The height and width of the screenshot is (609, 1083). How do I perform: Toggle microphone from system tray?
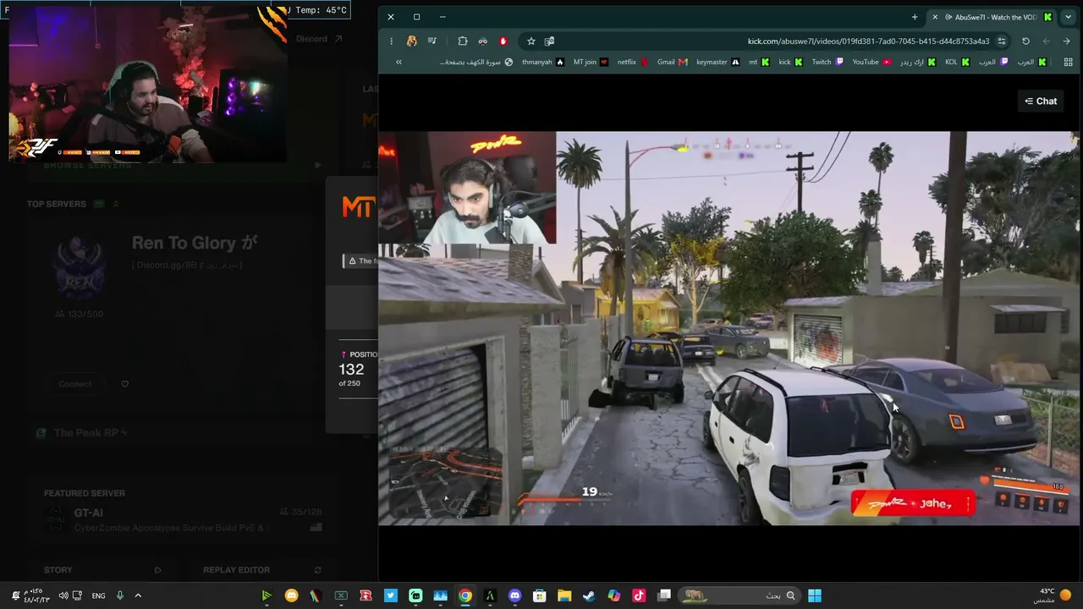coord(120,595)
